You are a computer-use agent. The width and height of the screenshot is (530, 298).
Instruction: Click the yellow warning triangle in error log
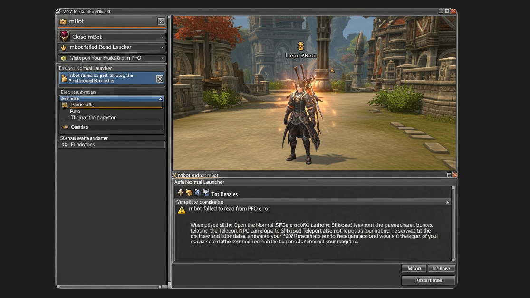(182, 210)
